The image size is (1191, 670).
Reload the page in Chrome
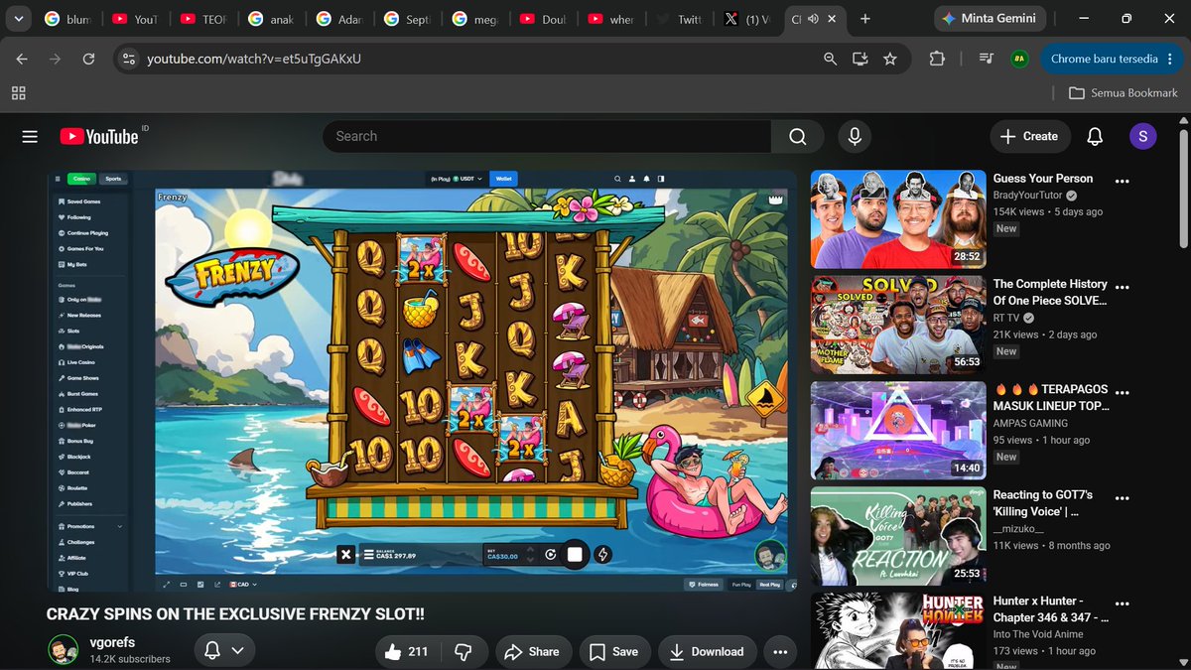click(88, 59)
